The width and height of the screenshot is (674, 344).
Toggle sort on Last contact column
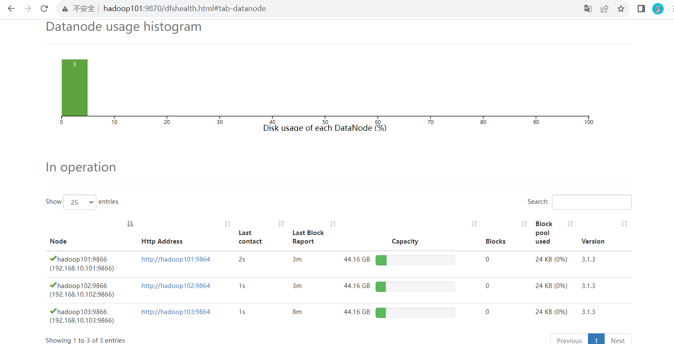(x=281, y=223)
